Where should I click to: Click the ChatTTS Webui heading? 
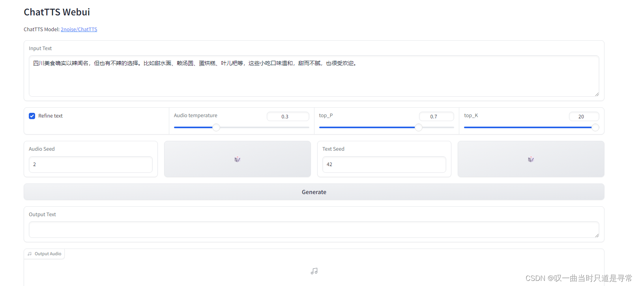(57, 12)
